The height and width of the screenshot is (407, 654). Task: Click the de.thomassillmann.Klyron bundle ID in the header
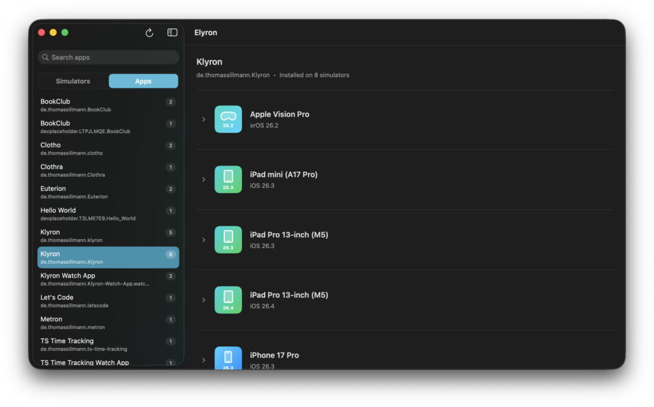pos(232,75)
